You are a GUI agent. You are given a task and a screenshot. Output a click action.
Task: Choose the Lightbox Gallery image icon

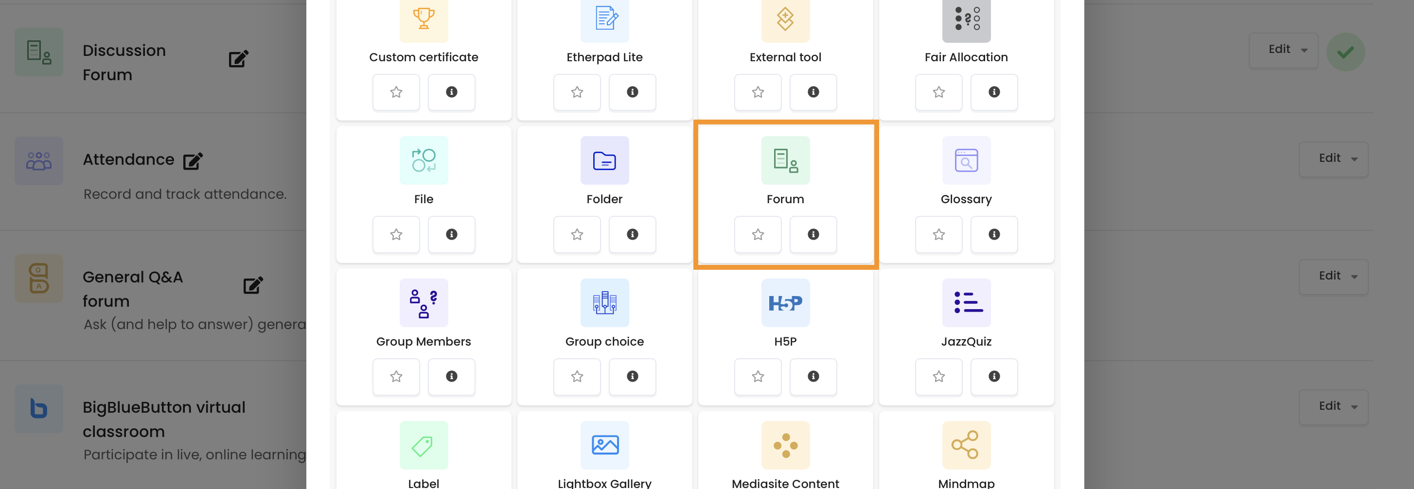[604, 445]
